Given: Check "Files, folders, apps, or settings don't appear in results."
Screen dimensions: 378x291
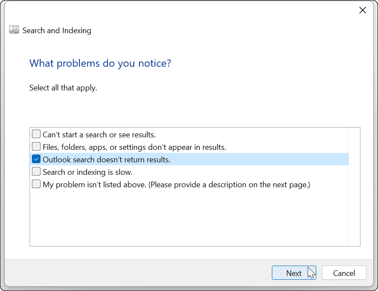Looking at the screenshot, I should [x=36, y=146].
